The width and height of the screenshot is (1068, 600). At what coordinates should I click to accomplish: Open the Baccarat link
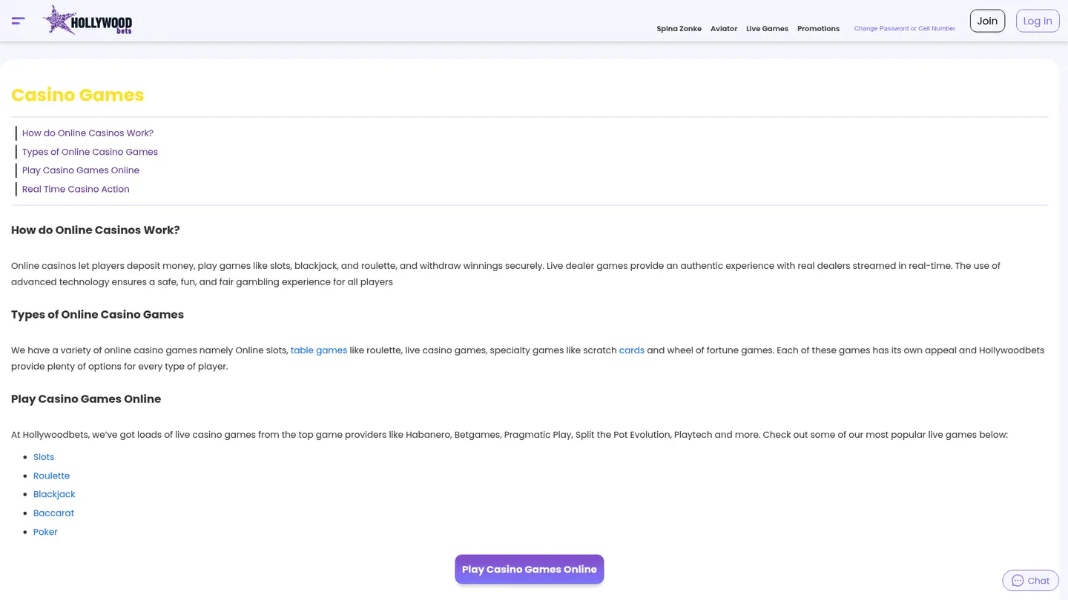tap(53, 513)
